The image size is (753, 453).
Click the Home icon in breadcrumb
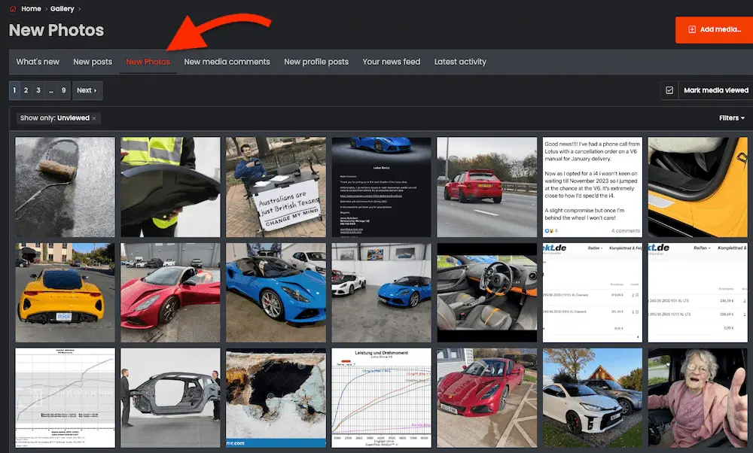click(13, 9)
